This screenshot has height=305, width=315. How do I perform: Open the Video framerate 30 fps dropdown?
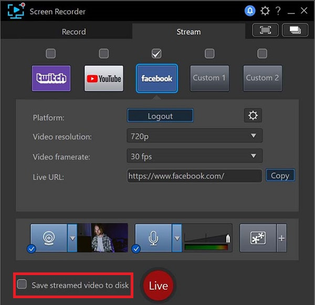(195, 156)
